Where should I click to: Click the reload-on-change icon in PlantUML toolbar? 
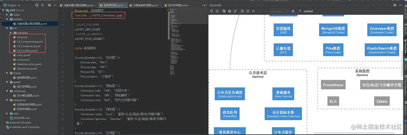tap(217, 11)
